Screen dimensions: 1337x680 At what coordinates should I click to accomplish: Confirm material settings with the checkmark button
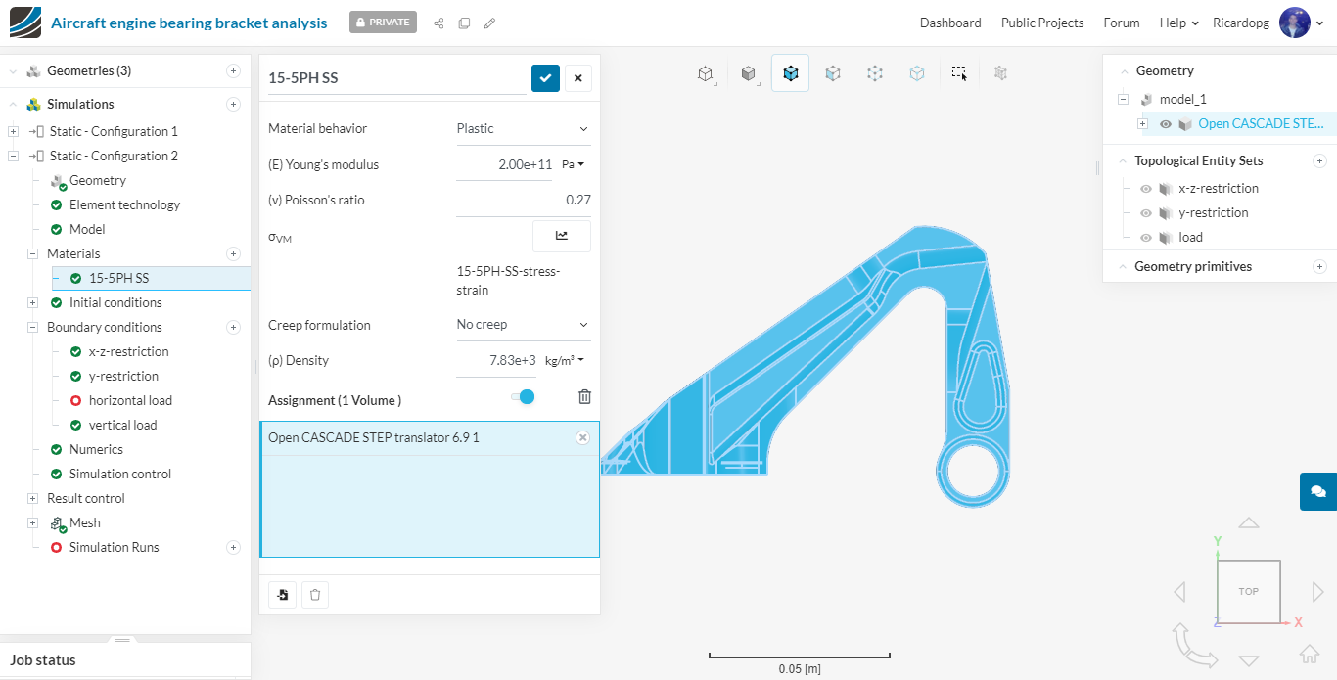(545, 78)
